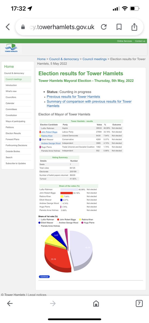Open Councillors in sidebar
Viewport: 149px width, 323px height.
coord(11,97)
